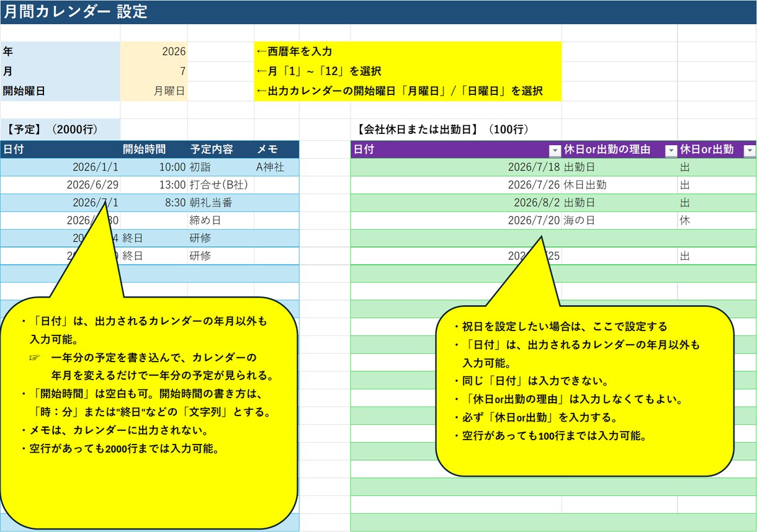
Task: Select the holiday date cell 2026/7/18
Action: point(456,167)
